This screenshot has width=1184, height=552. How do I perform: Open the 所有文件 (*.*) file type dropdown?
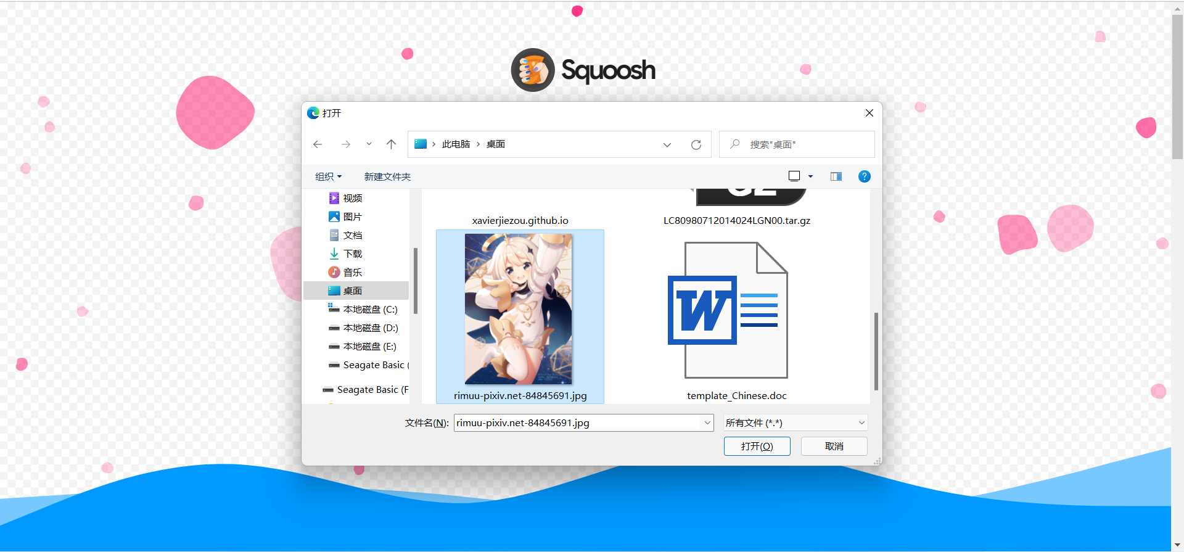tap(795, 422)
